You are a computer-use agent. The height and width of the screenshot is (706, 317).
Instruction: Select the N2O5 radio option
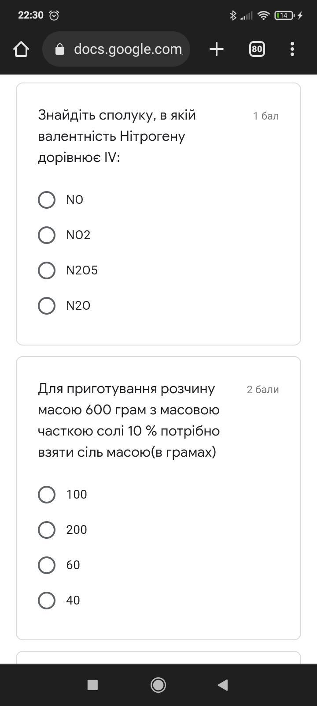47,270
